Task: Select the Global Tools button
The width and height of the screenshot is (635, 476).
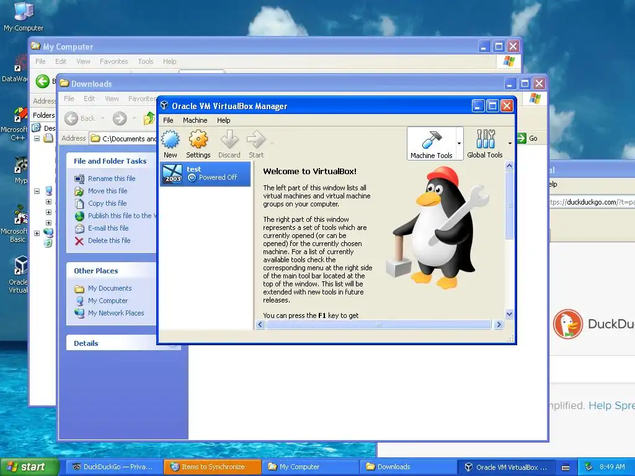Action: coord(485,144)
